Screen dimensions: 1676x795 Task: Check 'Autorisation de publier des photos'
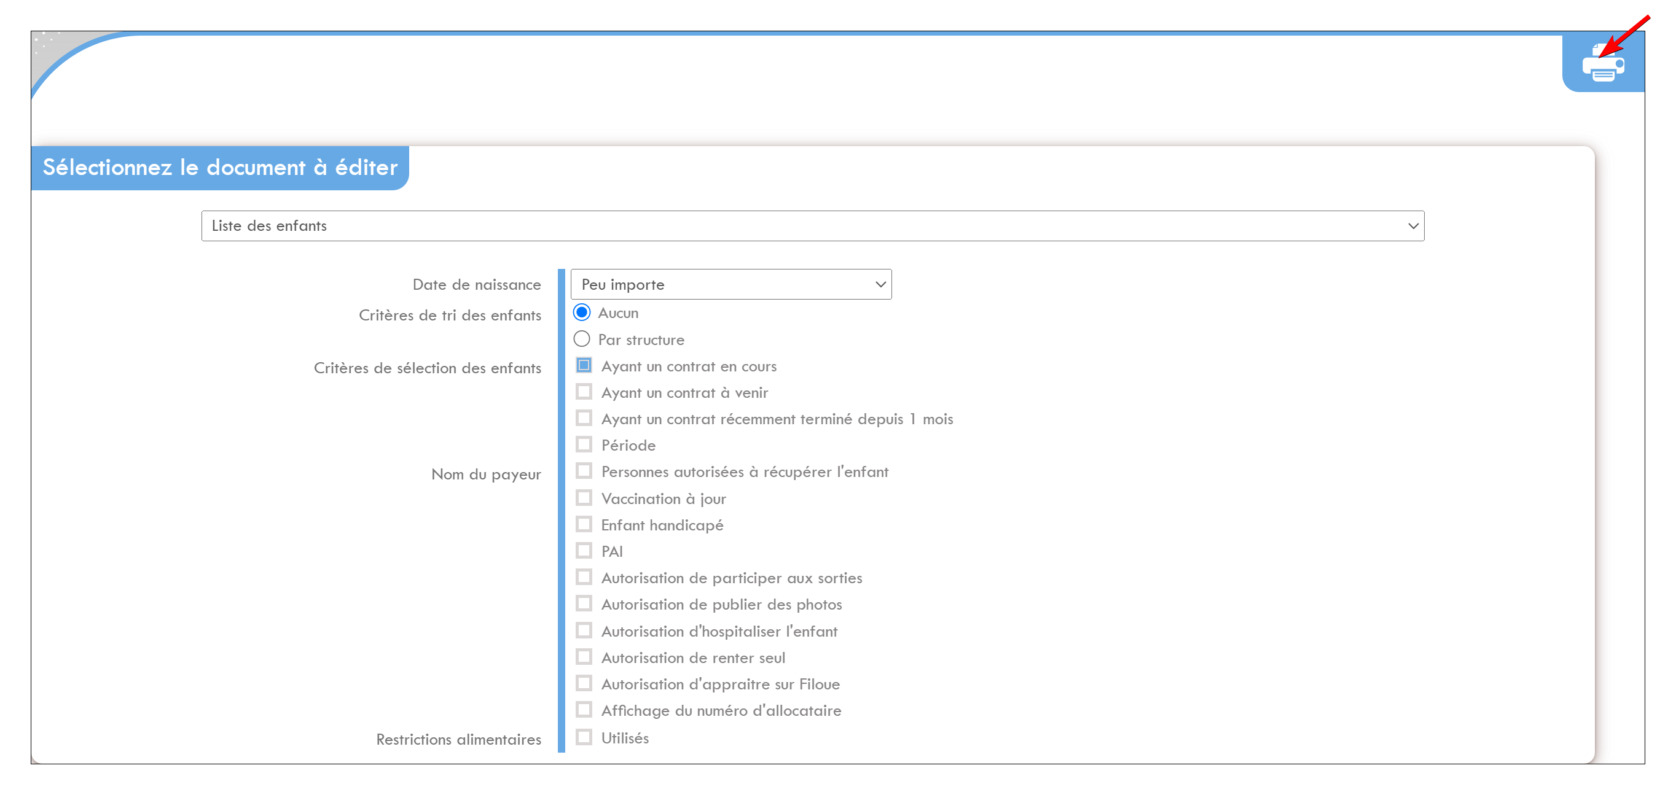point(584,604)
